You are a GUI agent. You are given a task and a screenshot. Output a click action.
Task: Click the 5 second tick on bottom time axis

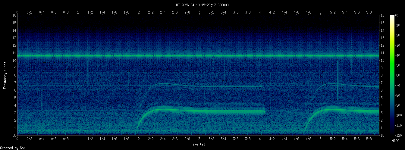tap(320, 139)
